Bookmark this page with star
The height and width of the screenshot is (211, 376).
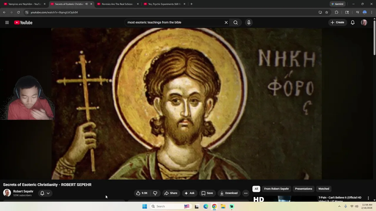pyautogui.click(x=327, y=12)
